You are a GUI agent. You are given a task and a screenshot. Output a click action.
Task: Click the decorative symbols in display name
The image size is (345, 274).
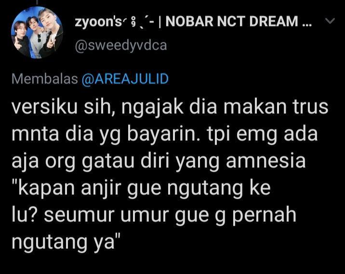138,22
